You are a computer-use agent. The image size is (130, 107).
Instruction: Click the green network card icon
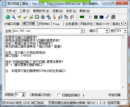click(82, 17)
